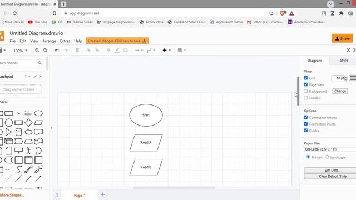The height and width of the screenshot is (200, 356).
Task: Select the circle shape in the General palette
Action: (9, 123)
